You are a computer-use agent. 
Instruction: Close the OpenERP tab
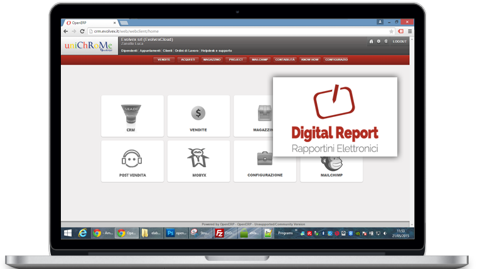(114, 23)
